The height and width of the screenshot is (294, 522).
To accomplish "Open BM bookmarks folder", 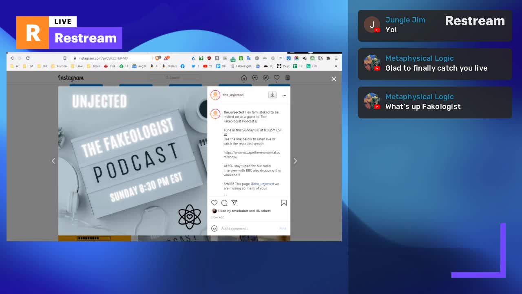I will coord(28,66).
